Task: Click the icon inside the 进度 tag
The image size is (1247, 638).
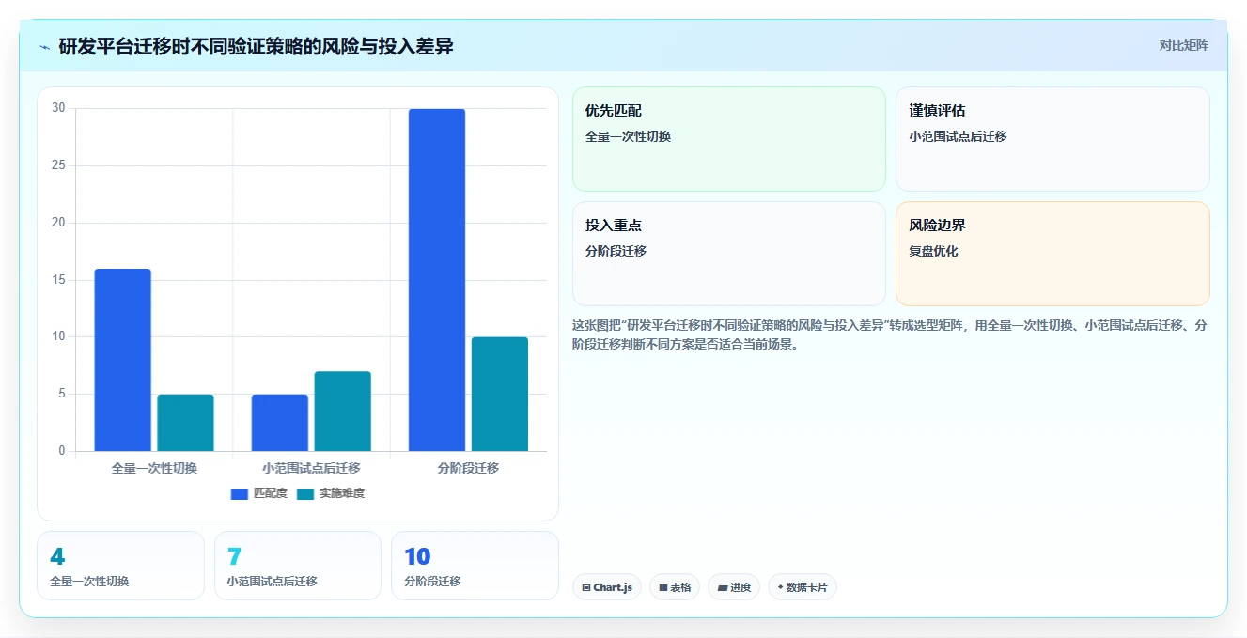Action: [x=722, y=587]
